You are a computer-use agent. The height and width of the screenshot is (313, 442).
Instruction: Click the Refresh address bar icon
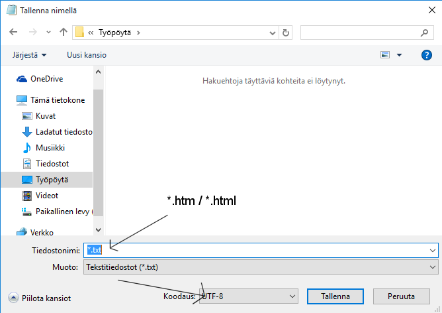coord(286,32)
